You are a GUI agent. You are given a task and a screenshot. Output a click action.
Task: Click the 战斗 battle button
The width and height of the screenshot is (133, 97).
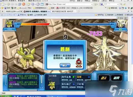coord(104,78)
